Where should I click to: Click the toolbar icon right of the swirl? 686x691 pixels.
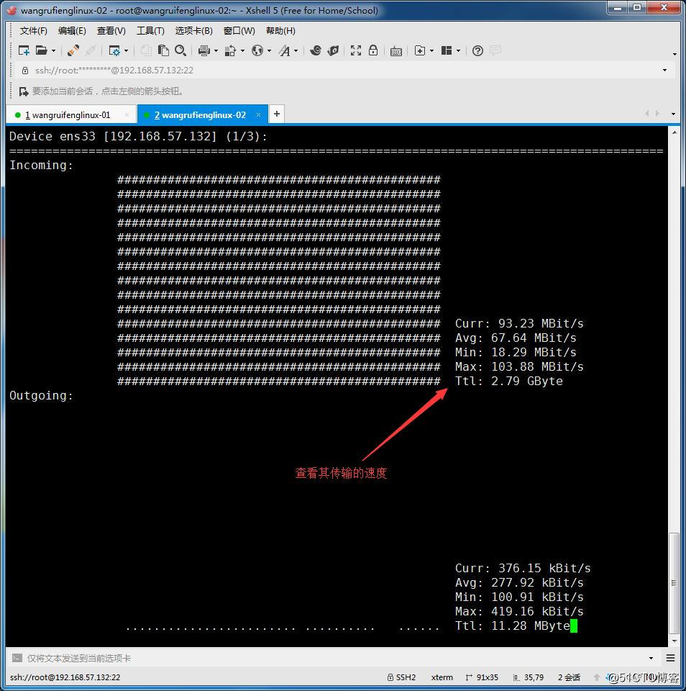(334, 50)
